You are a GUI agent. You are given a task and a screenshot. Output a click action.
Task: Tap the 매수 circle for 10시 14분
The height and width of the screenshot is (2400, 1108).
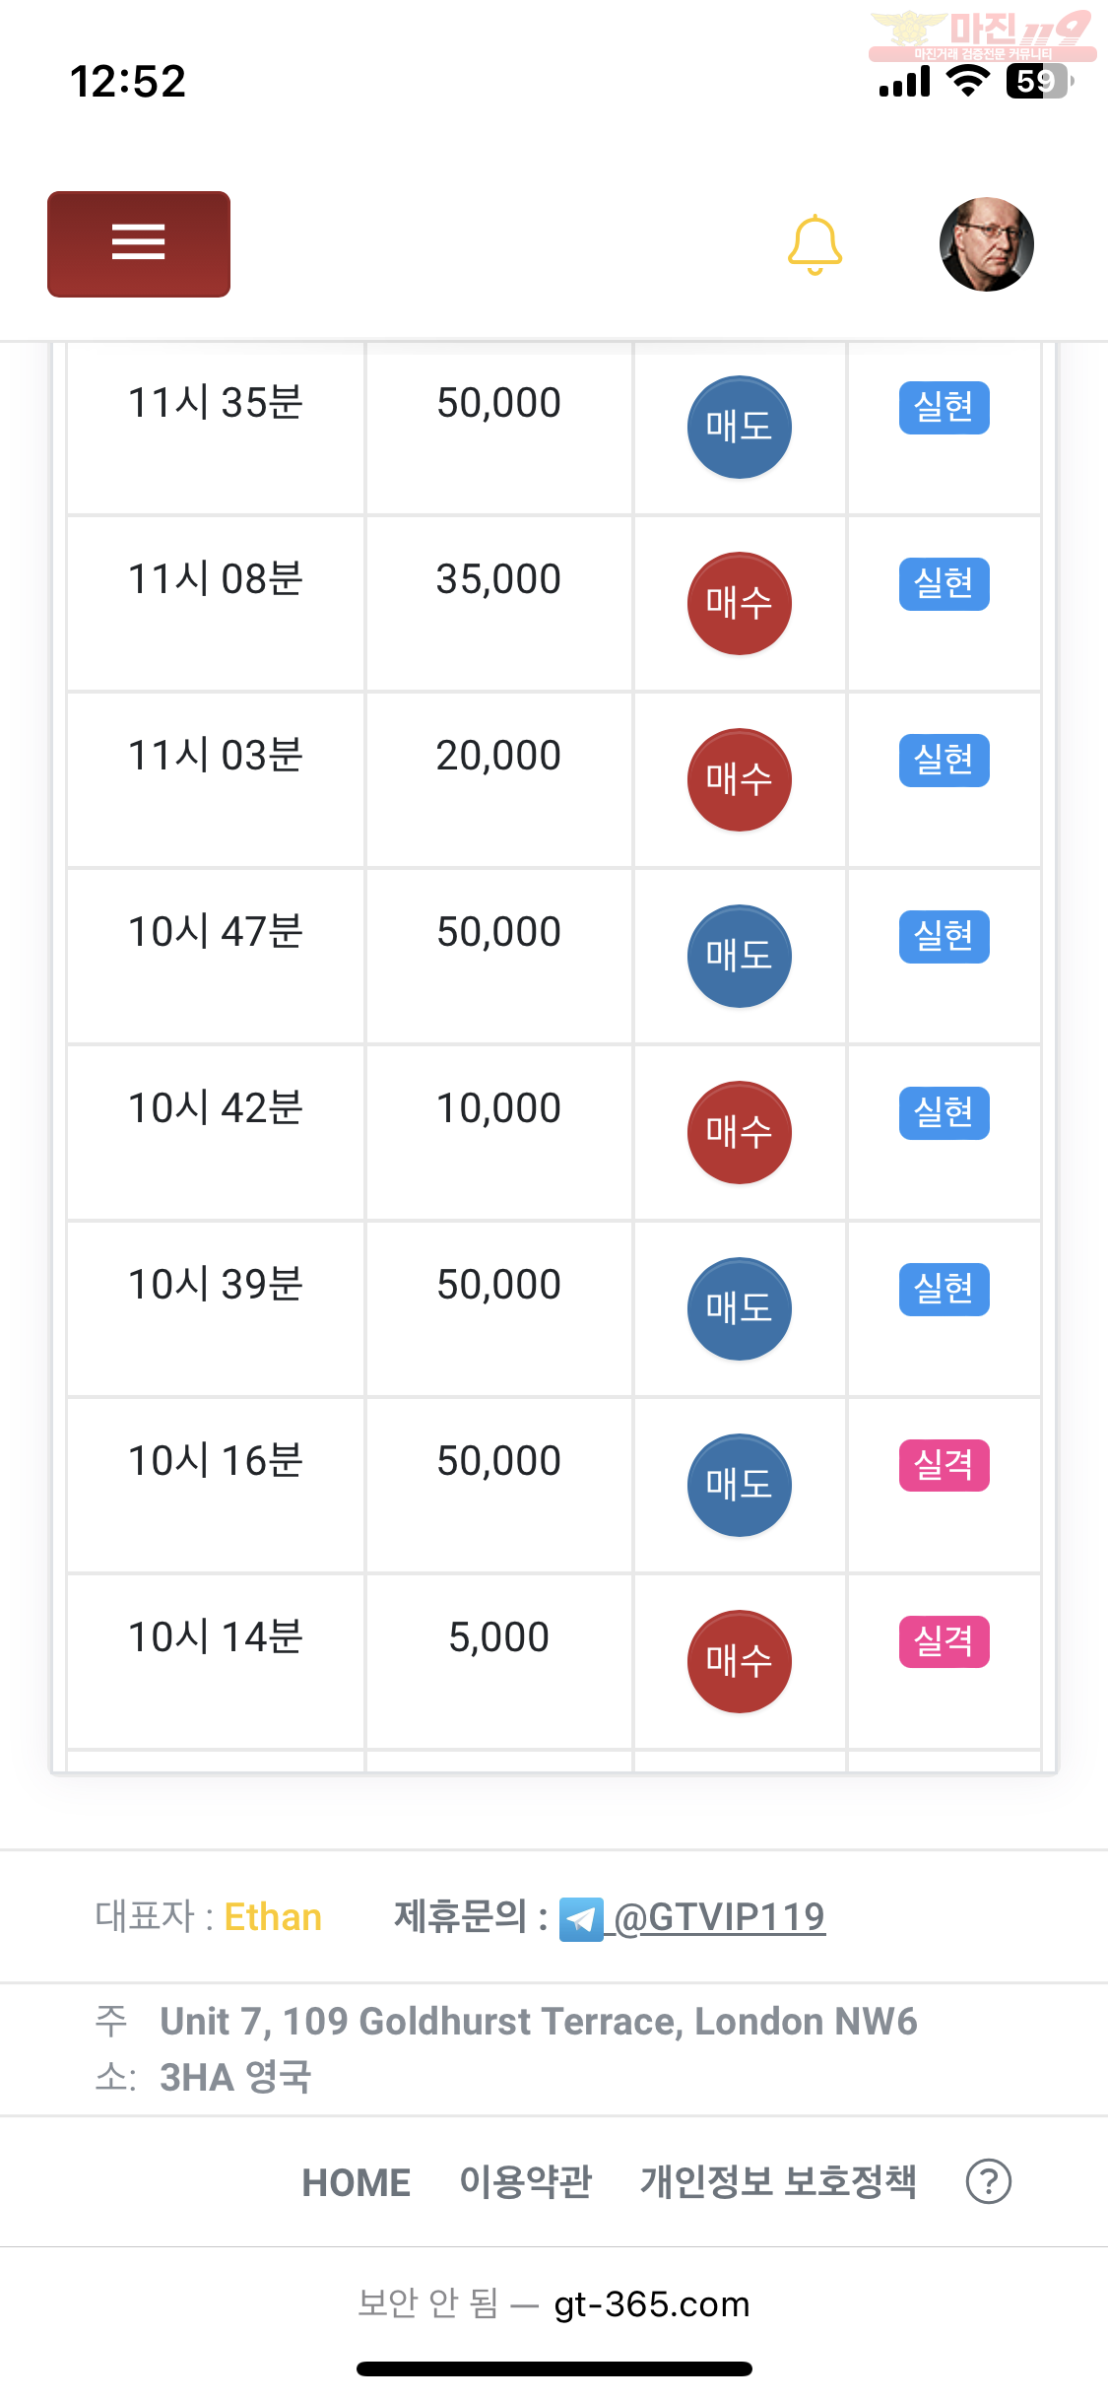coord(740,1661)
